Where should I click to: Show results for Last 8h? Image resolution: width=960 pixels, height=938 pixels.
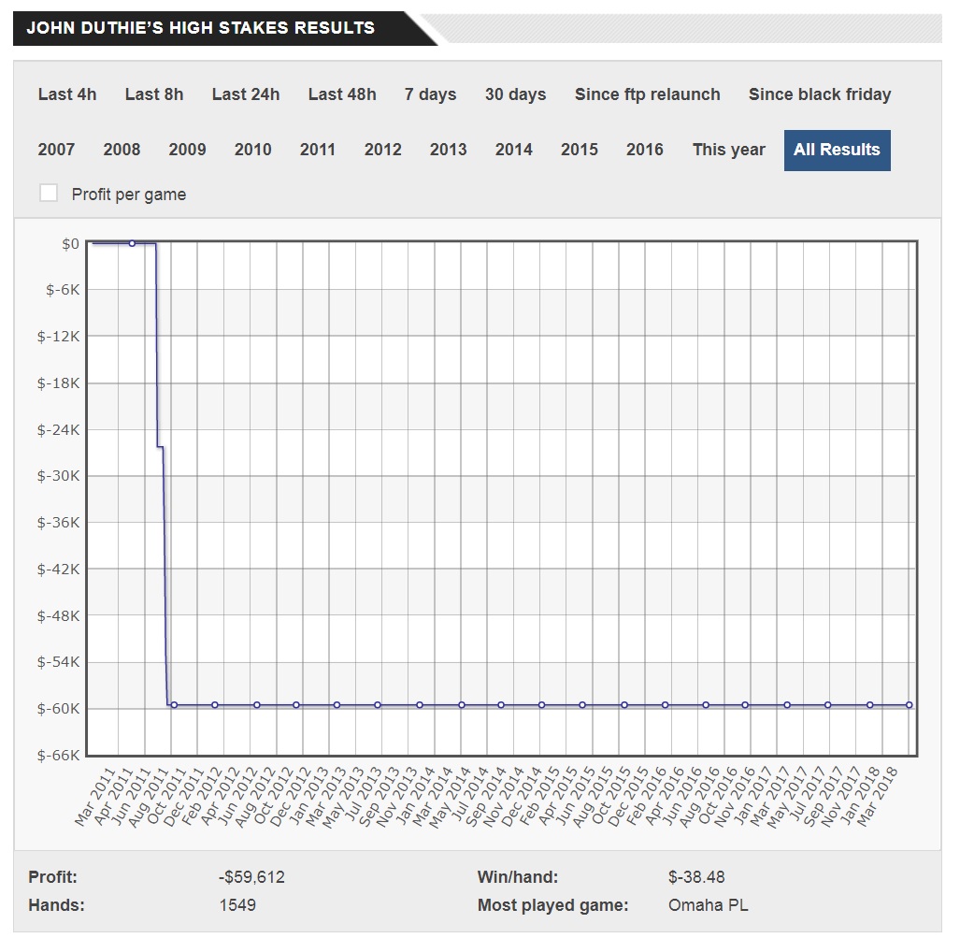[154, 94]
